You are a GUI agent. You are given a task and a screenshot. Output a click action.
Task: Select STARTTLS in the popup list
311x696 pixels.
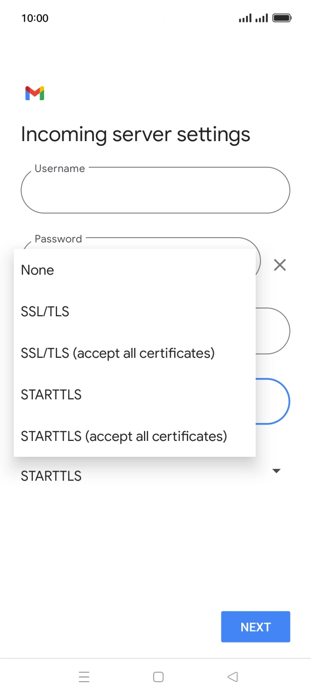tap(51, 395)
